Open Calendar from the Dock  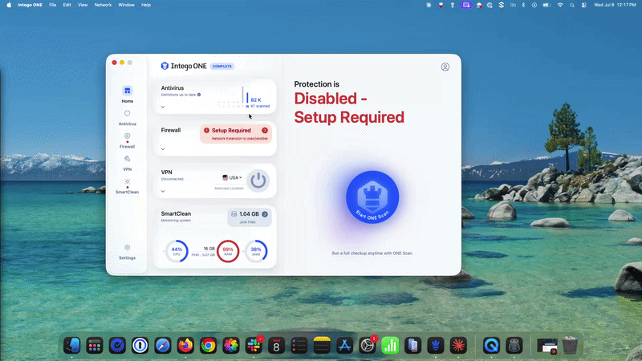tap(276, 346)
